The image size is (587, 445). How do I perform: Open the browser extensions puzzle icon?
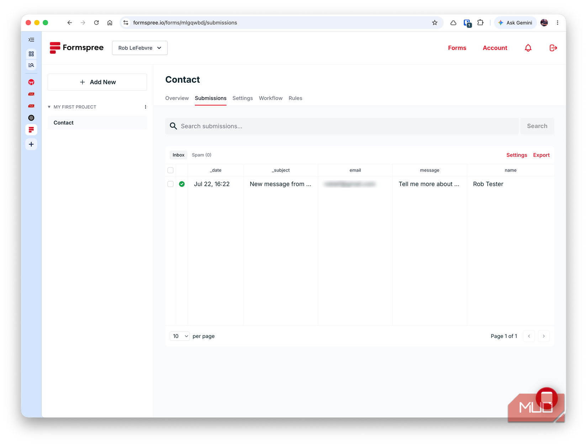tap(480, 23)
